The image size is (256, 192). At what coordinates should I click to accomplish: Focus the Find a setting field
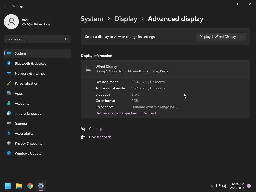tap(37, 39)
